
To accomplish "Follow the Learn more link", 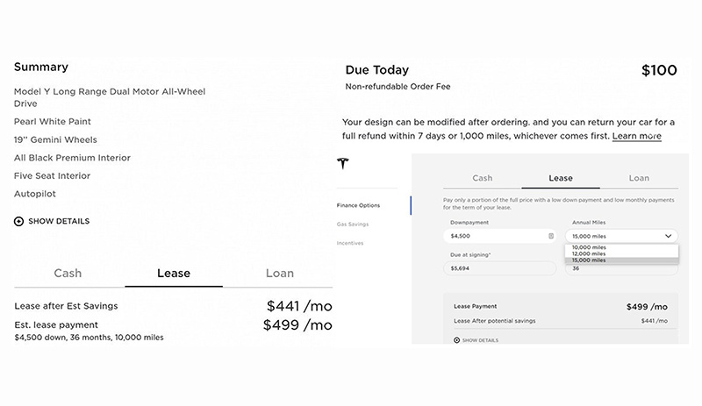I will coord(637,136).
